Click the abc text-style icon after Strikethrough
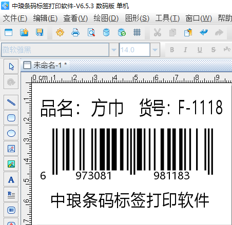232x225 pixels. pos(227,49)
